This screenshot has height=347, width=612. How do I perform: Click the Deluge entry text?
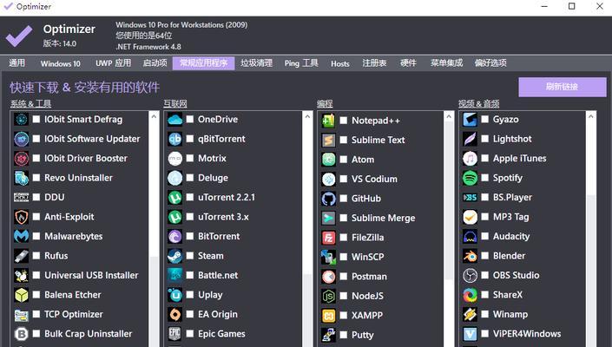click(213, 178)
